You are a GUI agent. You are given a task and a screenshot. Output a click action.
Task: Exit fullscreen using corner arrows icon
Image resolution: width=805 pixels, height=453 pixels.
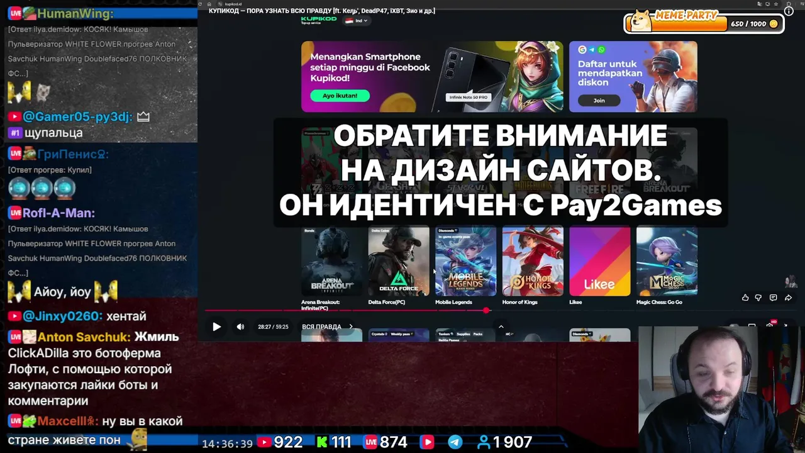tap(785, 326)
